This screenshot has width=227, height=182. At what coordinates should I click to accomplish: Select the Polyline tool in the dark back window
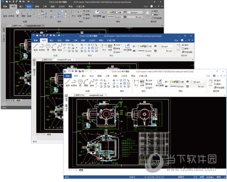(x=11, y=13)
